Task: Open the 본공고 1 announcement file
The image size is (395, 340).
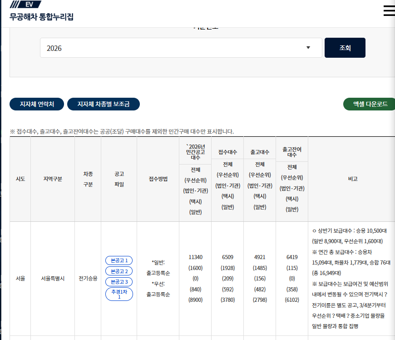Action: click(118, 260)
